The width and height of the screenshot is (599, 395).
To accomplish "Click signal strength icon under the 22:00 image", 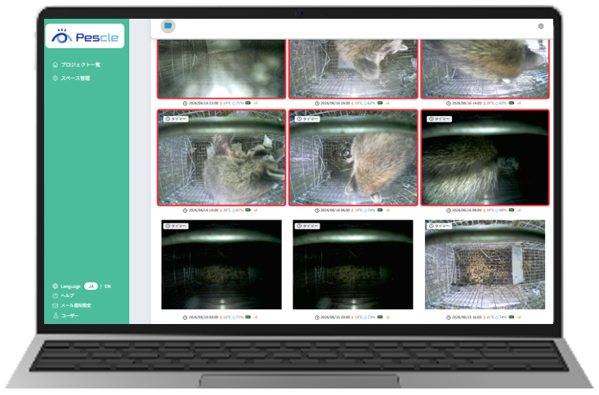I will click(x=256, y=103).
